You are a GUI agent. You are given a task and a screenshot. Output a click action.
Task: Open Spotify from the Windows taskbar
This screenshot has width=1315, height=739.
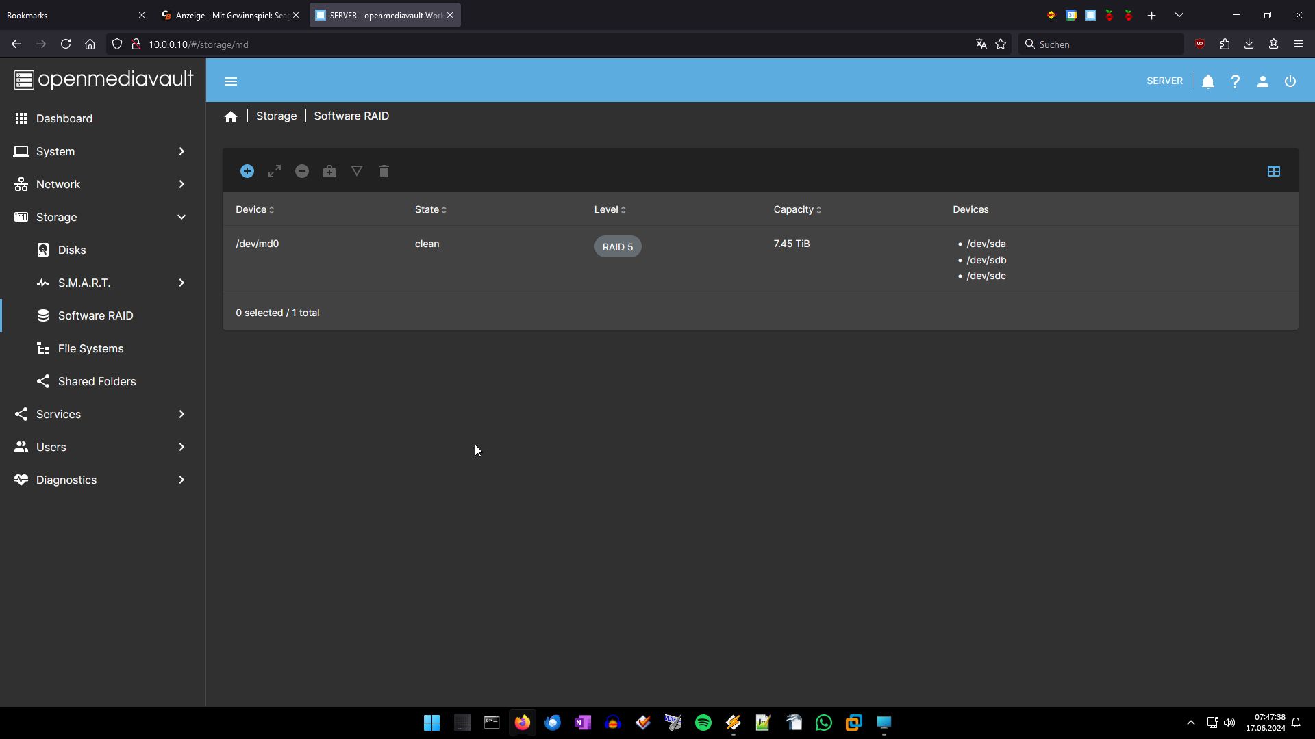click(x=703, y=723)
